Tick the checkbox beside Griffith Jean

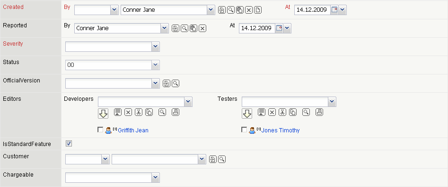coord(100,130)
